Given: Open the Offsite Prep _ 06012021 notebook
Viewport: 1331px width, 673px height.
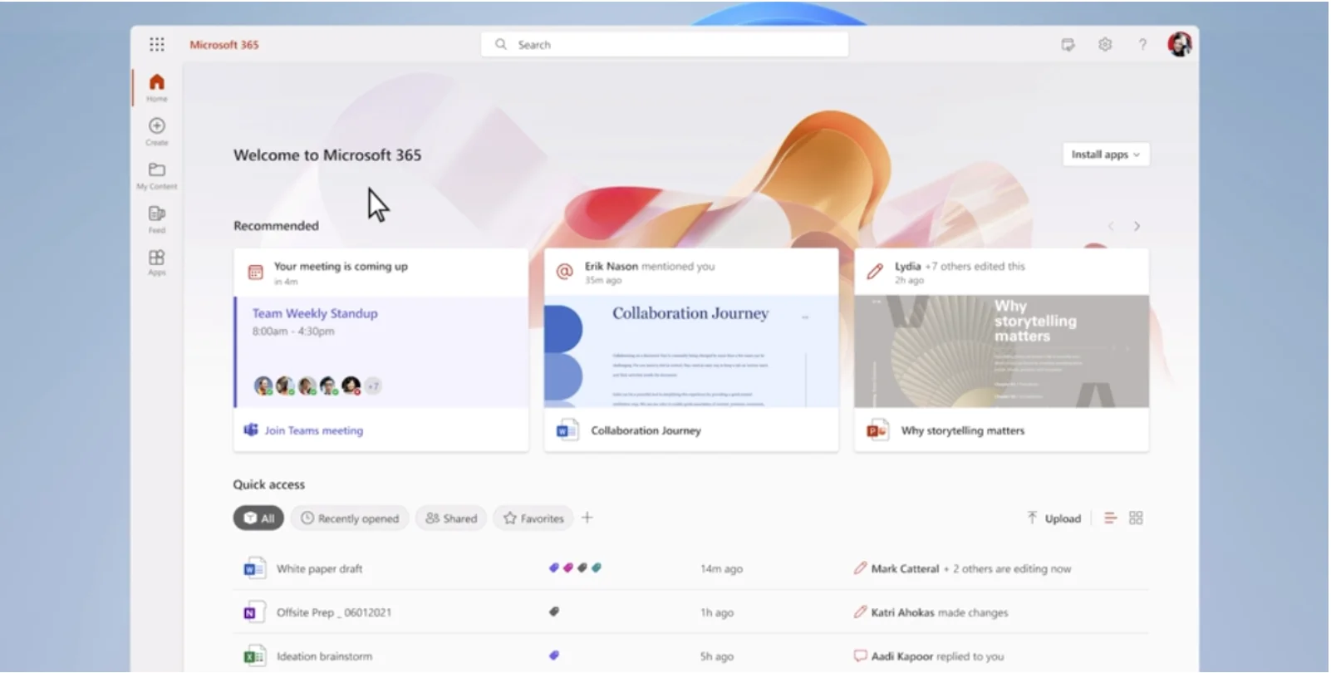Looking at the screenshot, I should click(334, 612).
